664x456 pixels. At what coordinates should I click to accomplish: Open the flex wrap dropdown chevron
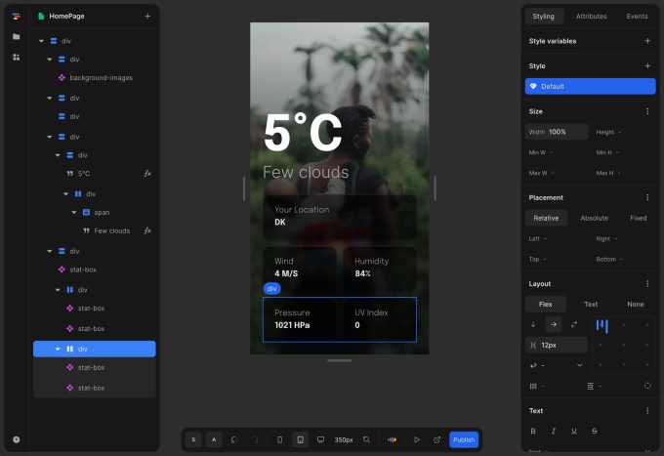click(x=579, y=365)
